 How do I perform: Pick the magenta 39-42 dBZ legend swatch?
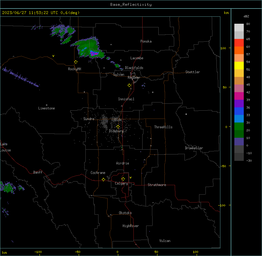tap(239, 96)
